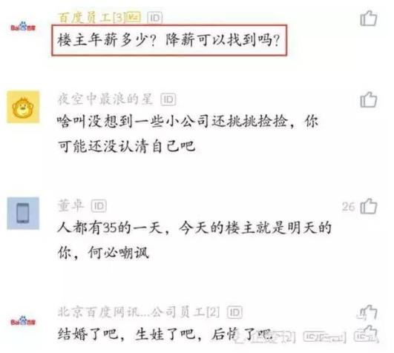Click ID badge beside 百度员工[3]

click(x=155, y=18)
